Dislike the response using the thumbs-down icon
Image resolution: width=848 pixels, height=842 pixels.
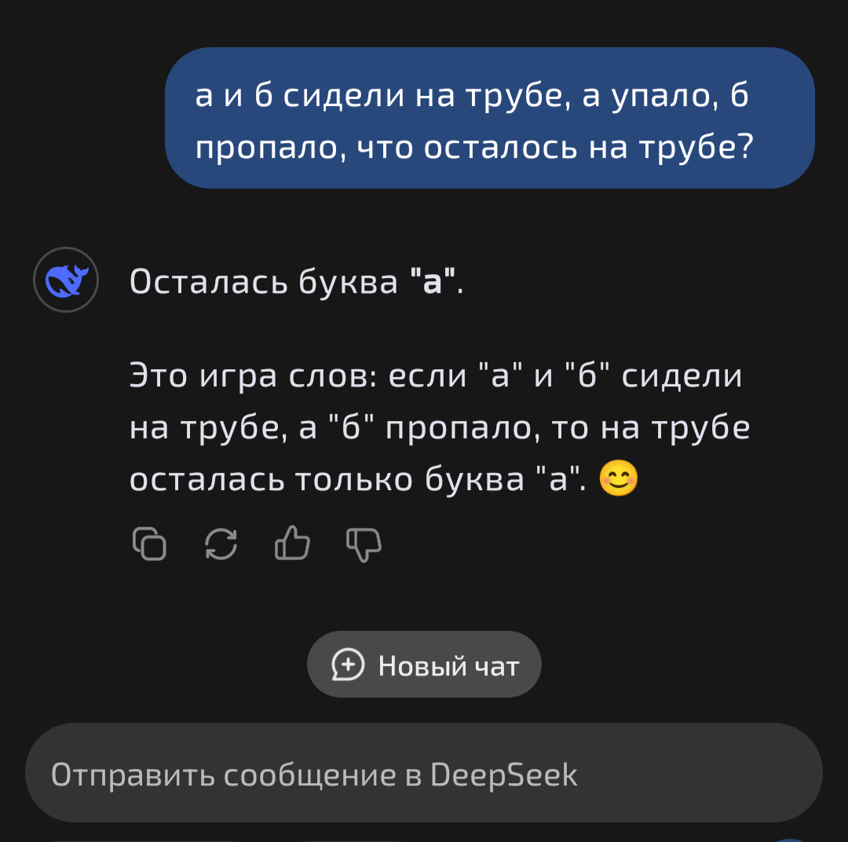tap(362, 544)
